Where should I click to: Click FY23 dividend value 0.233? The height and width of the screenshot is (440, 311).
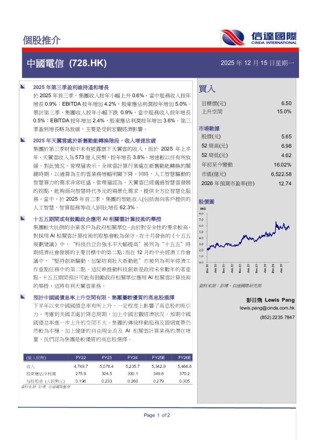(107, 381)
